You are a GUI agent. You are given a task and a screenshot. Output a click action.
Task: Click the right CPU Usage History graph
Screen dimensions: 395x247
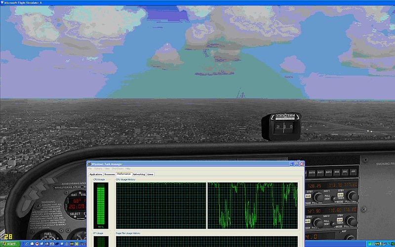tap(253, 206)
